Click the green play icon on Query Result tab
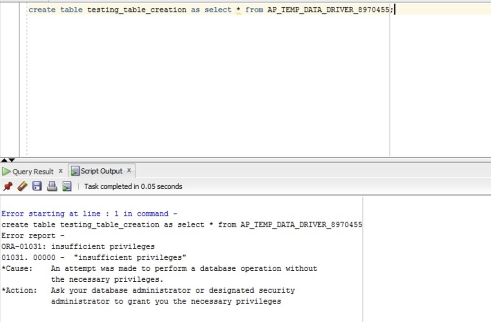This screenshot has height=322, width=491. coord(6,172)
